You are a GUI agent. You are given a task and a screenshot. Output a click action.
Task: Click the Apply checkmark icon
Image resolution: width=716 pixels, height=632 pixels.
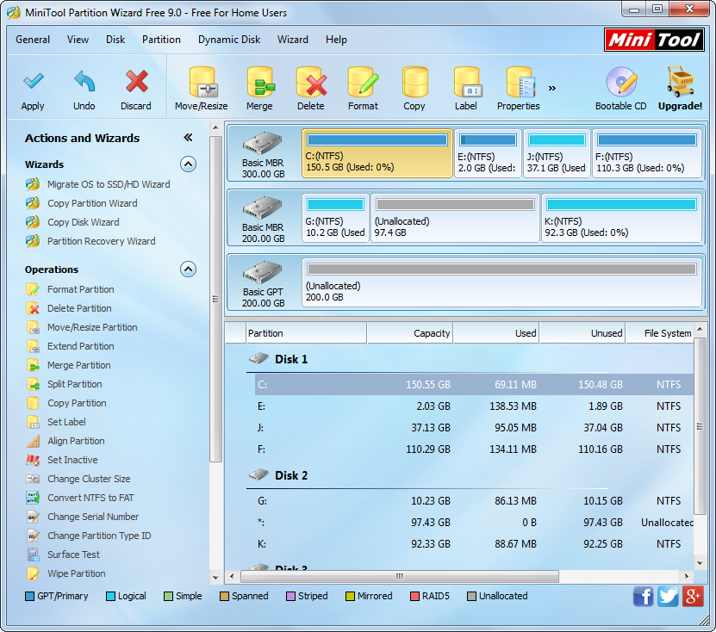point(33,82)
